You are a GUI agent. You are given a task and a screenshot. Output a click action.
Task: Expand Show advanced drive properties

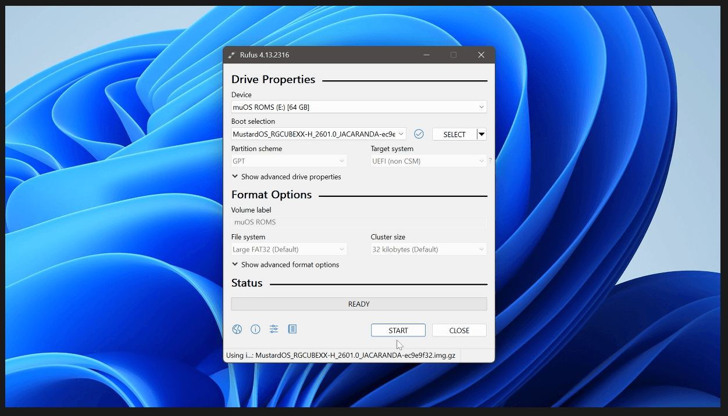coord(286,177)
